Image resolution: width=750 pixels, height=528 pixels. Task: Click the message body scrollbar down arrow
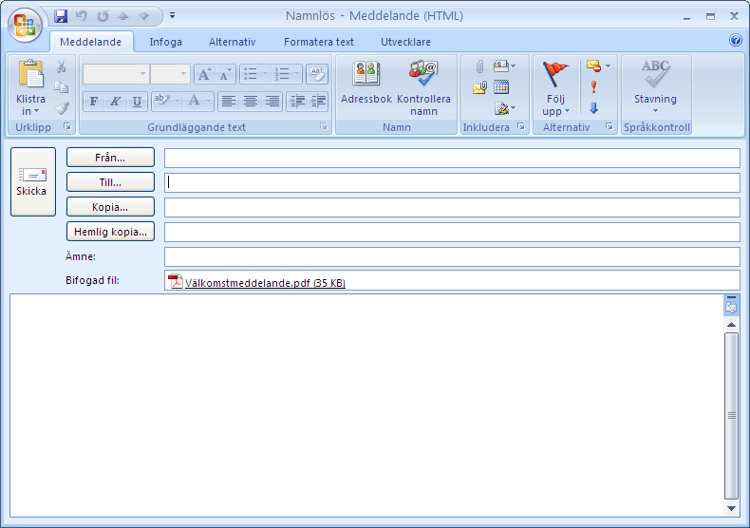[x=731, y=508]
